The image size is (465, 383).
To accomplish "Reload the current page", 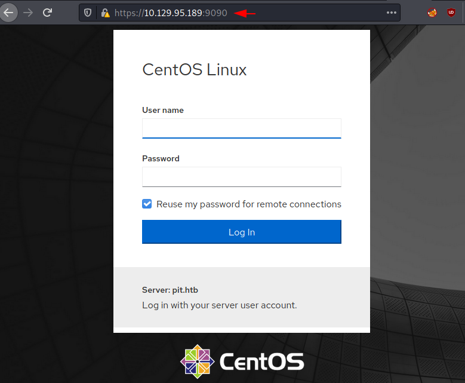I will click(x=47, y=13).
